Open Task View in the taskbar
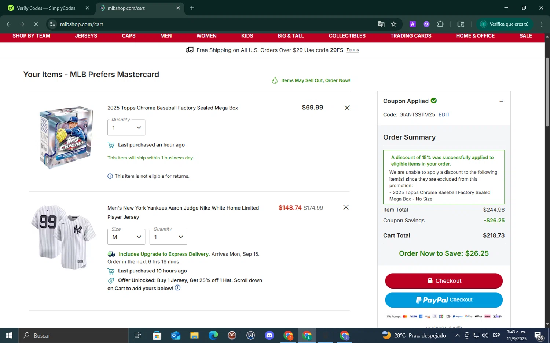The width and height of the screenshot is (550, 343). click(138, 335)
